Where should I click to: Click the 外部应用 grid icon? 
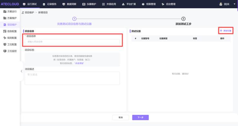[103, 4]
